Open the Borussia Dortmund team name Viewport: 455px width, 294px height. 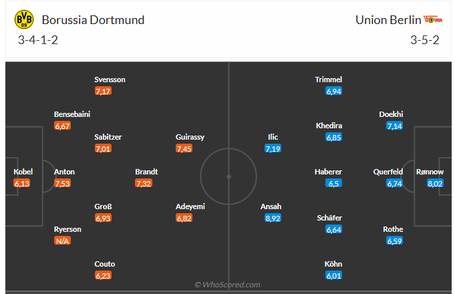point(93,19)
